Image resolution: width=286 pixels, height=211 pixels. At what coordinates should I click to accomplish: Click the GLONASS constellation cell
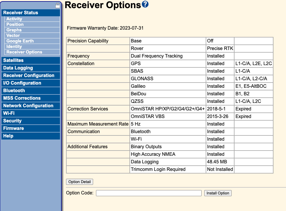click(168, 79)
